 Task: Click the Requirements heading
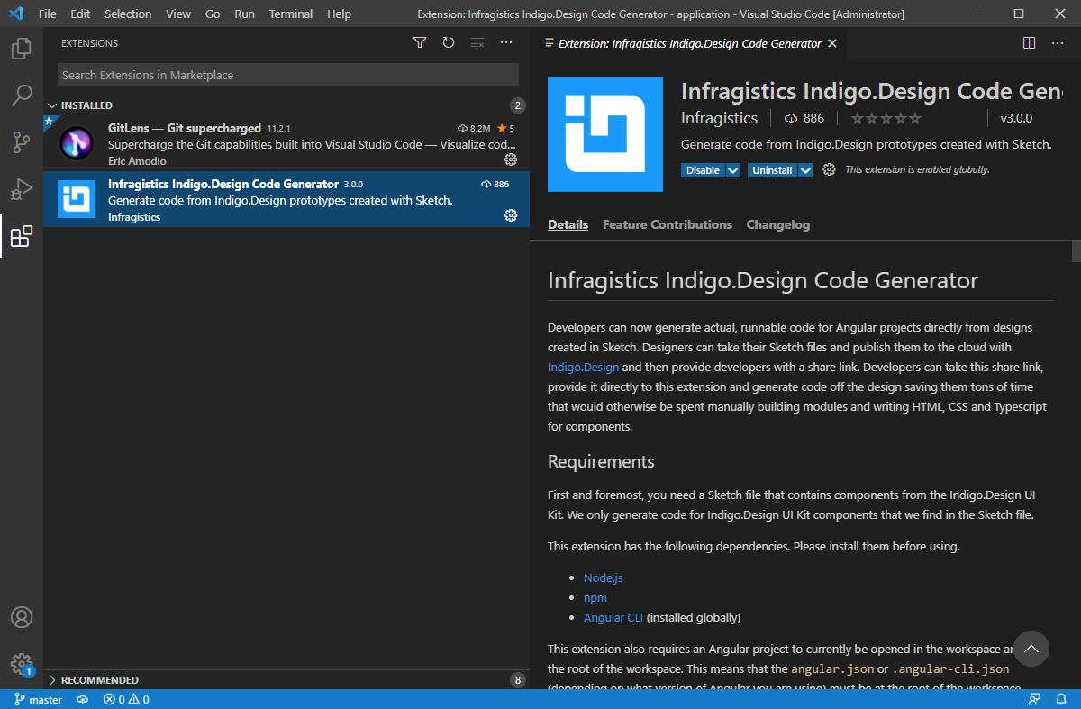click(601, 461)
